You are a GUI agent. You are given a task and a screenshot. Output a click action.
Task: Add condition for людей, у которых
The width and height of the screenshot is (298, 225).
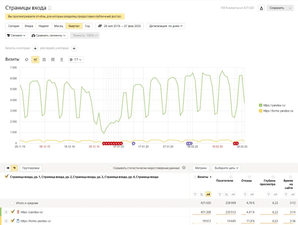(x=74, y=49)
